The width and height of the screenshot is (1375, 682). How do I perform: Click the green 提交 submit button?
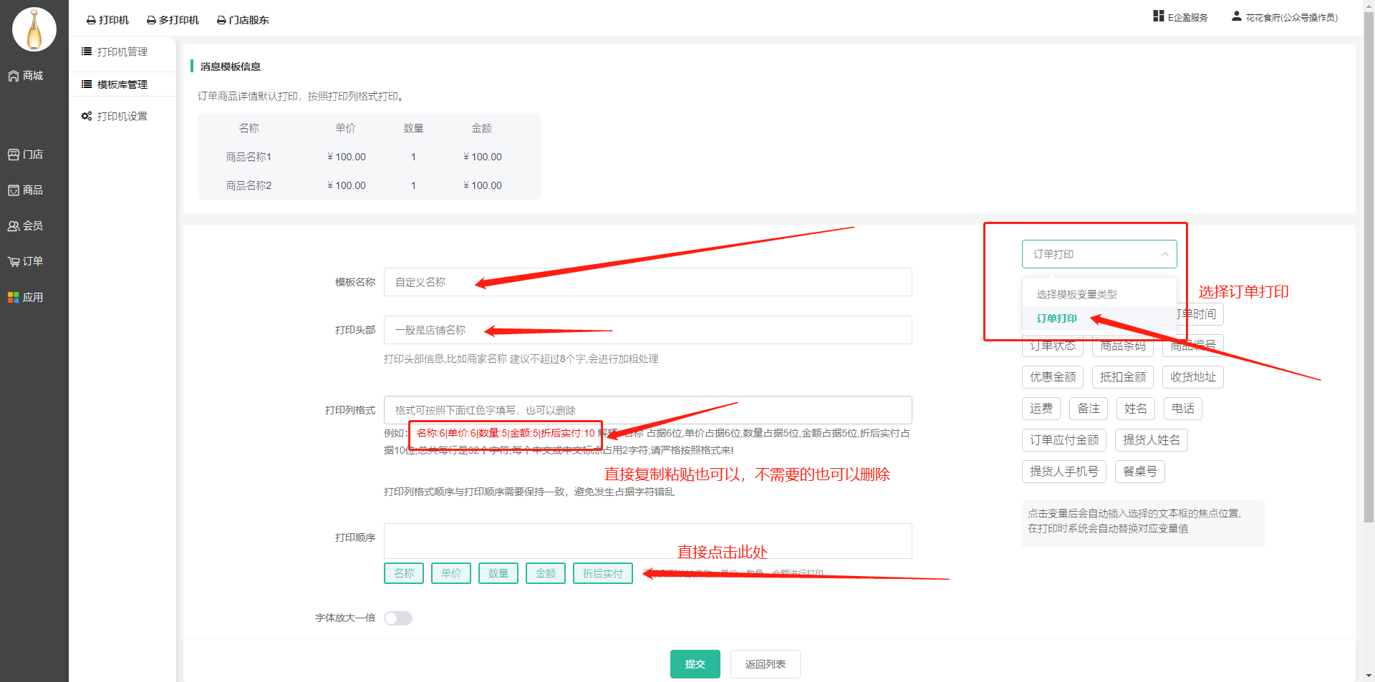tap(695, 664)
